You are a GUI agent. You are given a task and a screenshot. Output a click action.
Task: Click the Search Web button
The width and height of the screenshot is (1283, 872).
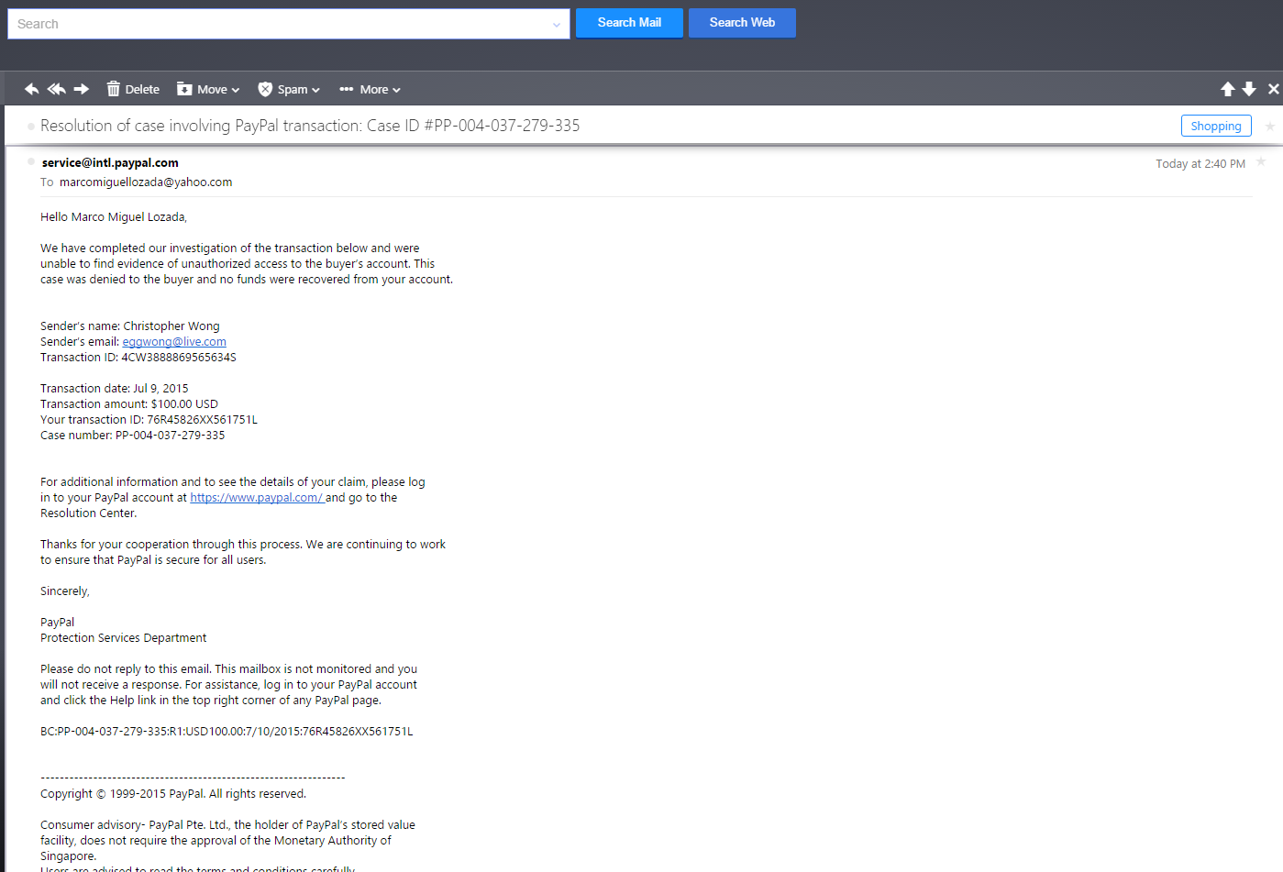tap(742, 23)
